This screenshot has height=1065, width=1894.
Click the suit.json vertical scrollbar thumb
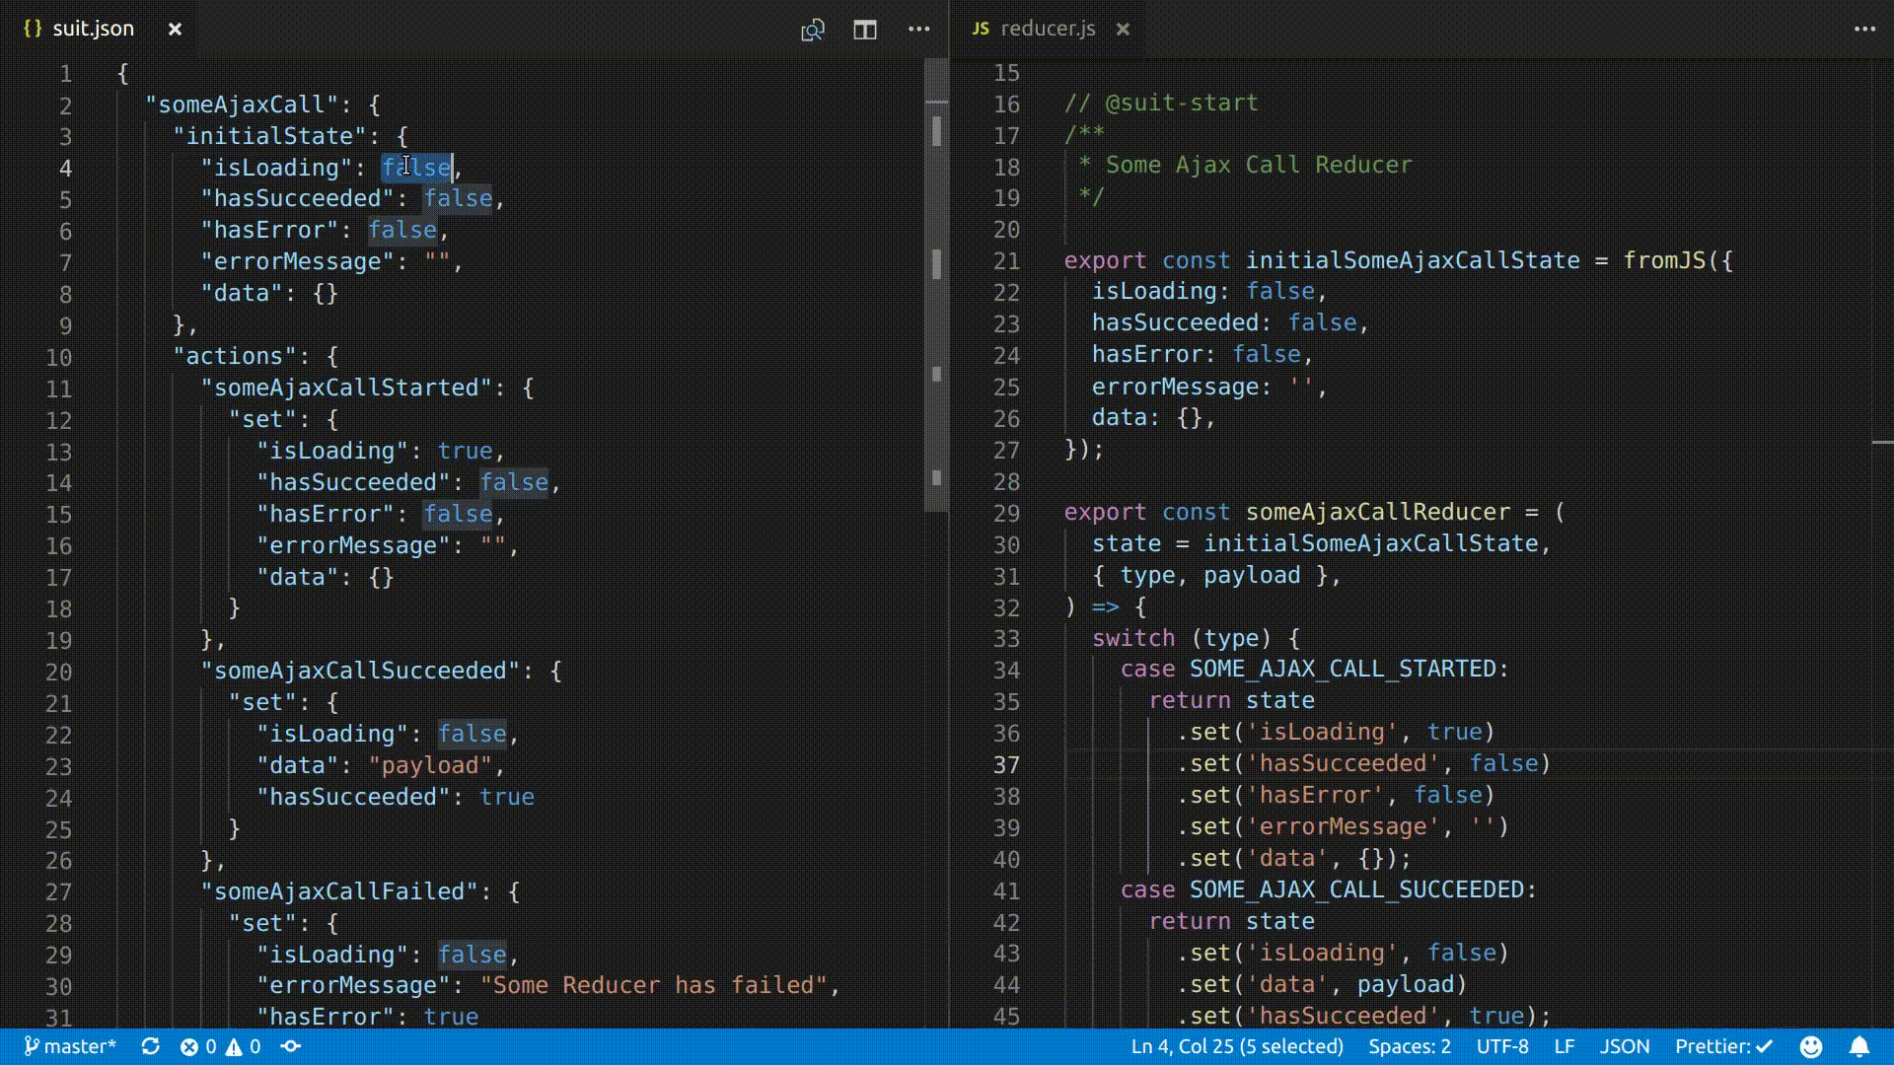[936, 286]
